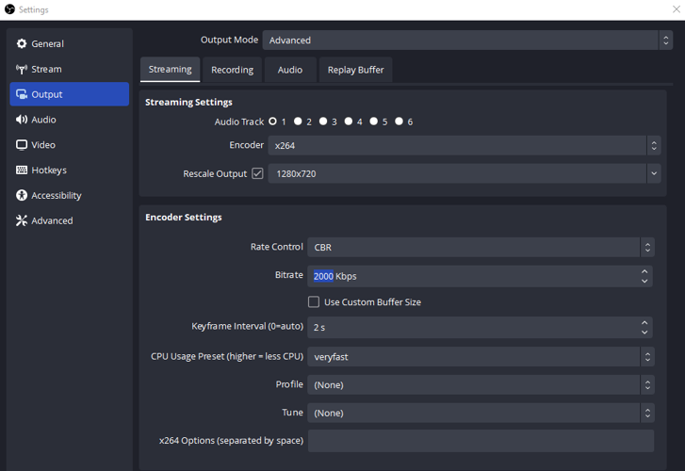The width and height of the screenshot is (685, 471).
Task: Increase the Bitrate with up arrow
Action: click(644, 271)
